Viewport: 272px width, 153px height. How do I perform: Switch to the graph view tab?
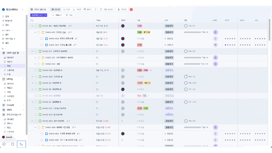(77, 10)
